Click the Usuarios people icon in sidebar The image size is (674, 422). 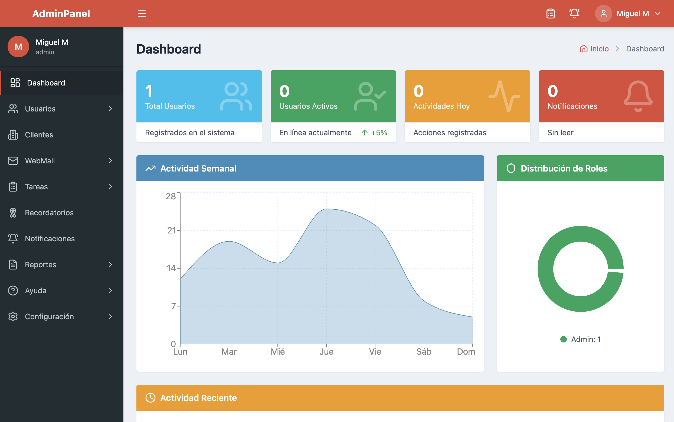click(x=13, y=108)
